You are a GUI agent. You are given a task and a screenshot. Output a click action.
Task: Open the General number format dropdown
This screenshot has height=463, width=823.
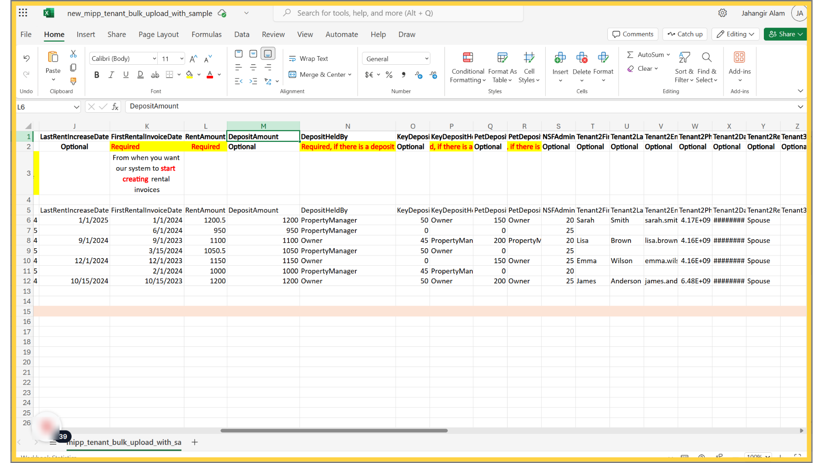click(x=427, y=59)
